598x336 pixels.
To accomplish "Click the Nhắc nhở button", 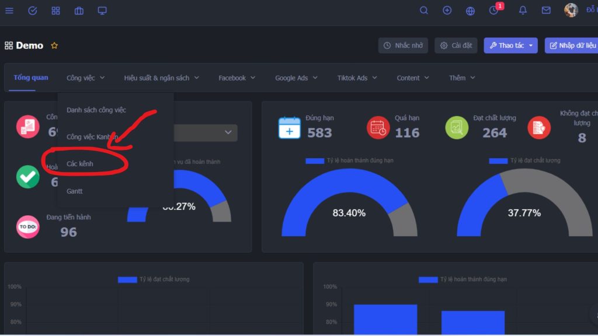I will 403,45.
